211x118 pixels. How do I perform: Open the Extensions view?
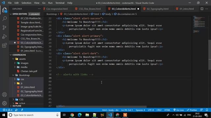(4, 45)
